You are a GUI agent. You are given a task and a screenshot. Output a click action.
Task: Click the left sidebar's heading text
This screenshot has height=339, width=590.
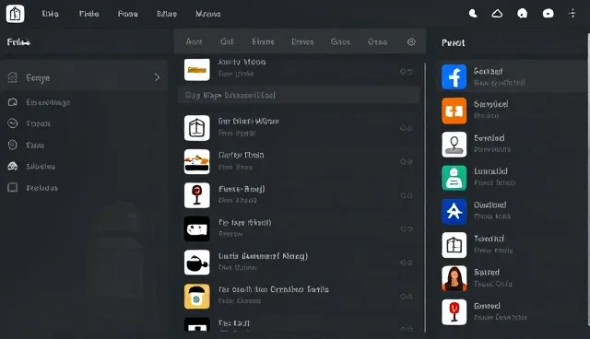(18, 42)
